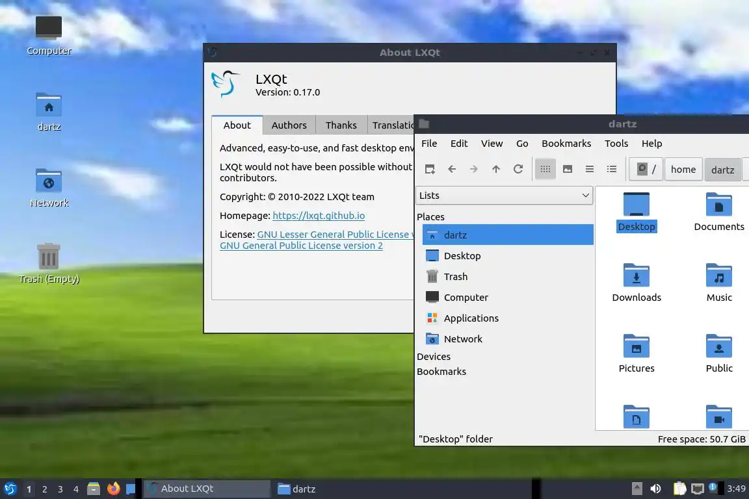Select the Desktop folder in the file pane
Viewport: 749px width, 499px height.
(637, 212)
